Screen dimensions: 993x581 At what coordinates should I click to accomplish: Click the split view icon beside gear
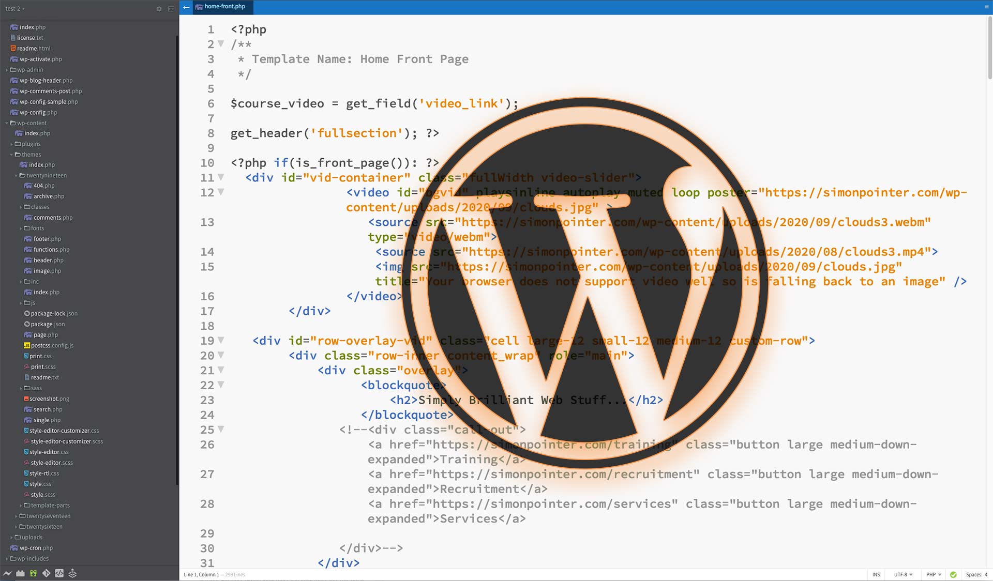coord(171,9)
